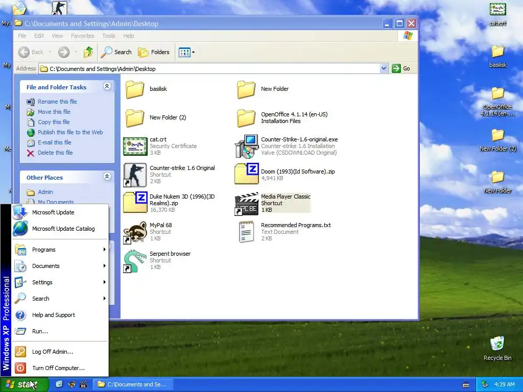The image size is (523, 392).
Task: Select the Serpent browser shortcut icon
Action: (135, 261)
